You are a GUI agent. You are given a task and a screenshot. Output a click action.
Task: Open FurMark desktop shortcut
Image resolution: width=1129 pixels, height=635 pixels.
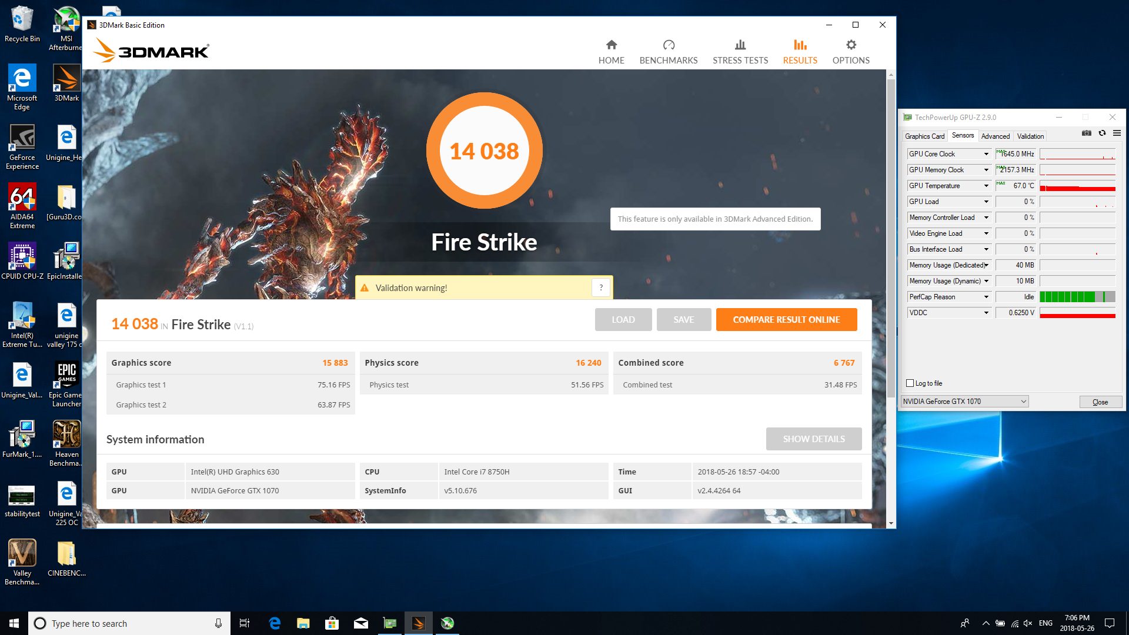[22, 439]
